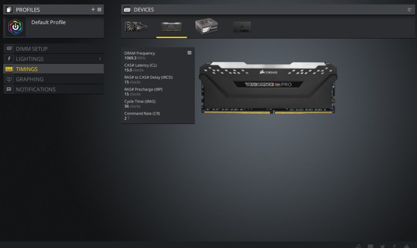Open the NOTIFICATIONS section
Screen dimensions: 417x248
pos(54,89)
